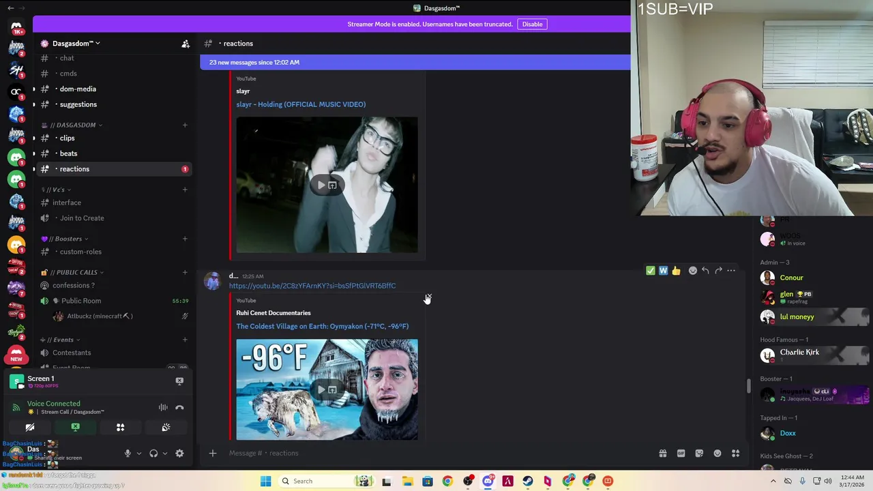Open the sticker picker
873x491 pixels.
tap(699, 453)
